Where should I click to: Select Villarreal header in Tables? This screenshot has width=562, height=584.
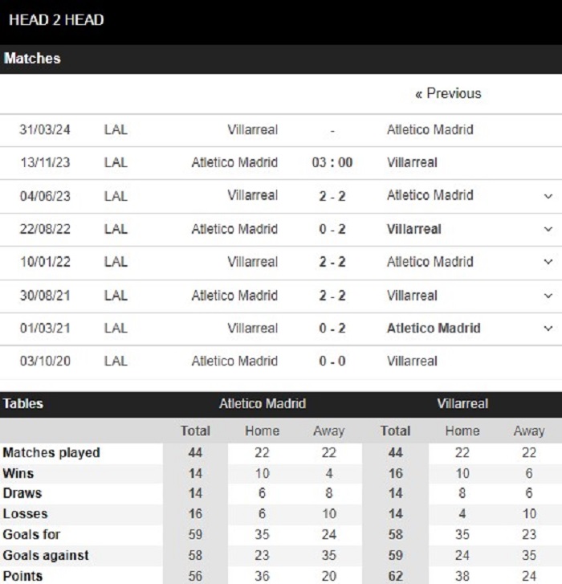tap(462, 404)
